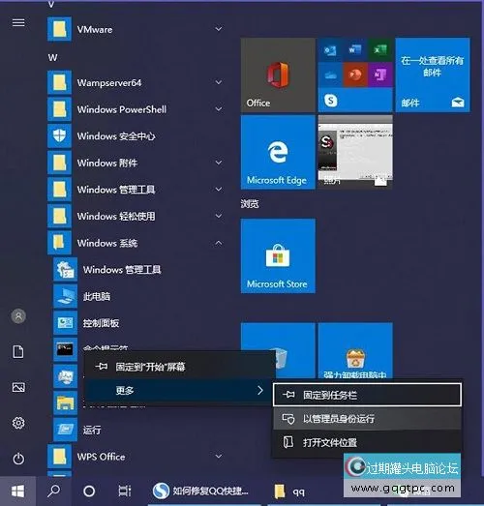Select 更多 in the context menu
This screenshot has height=506, width=484.
(x=179, y=391)
